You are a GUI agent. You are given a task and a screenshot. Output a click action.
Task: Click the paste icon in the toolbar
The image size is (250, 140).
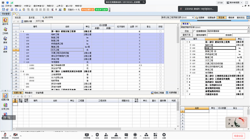[x=24, y=10]
